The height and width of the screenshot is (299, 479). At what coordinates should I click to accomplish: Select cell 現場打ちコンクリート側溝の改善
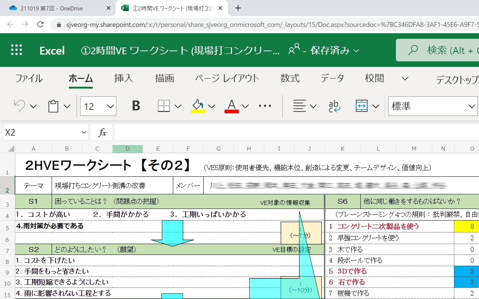pos(113,185)
